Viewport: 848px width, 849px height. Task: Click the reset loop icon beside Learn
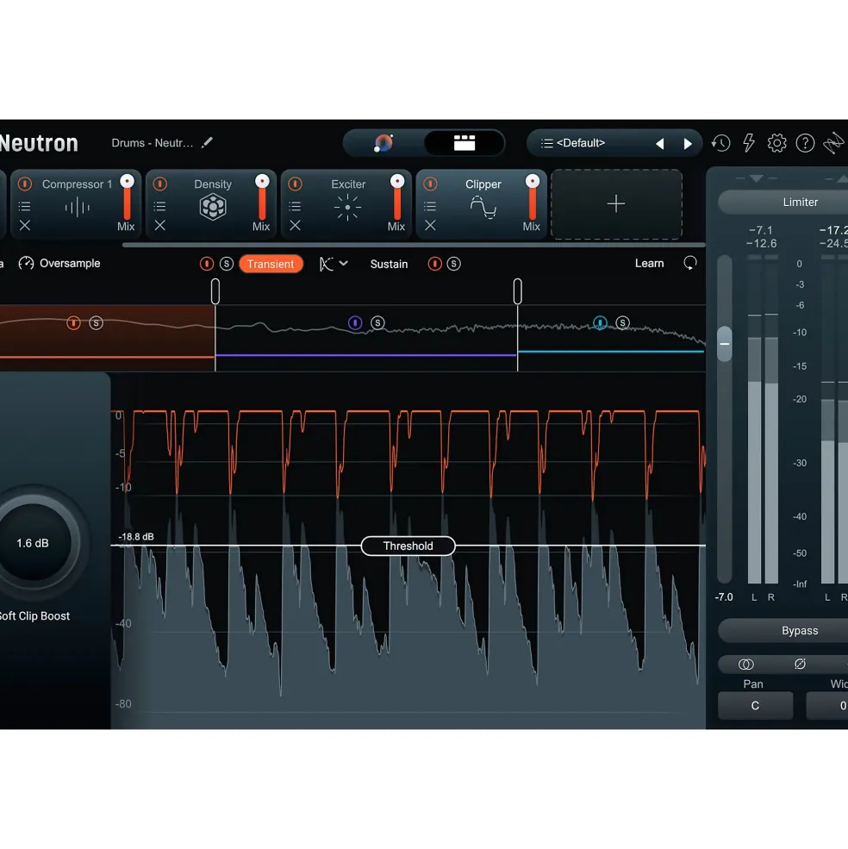click(x=690, y=263)
